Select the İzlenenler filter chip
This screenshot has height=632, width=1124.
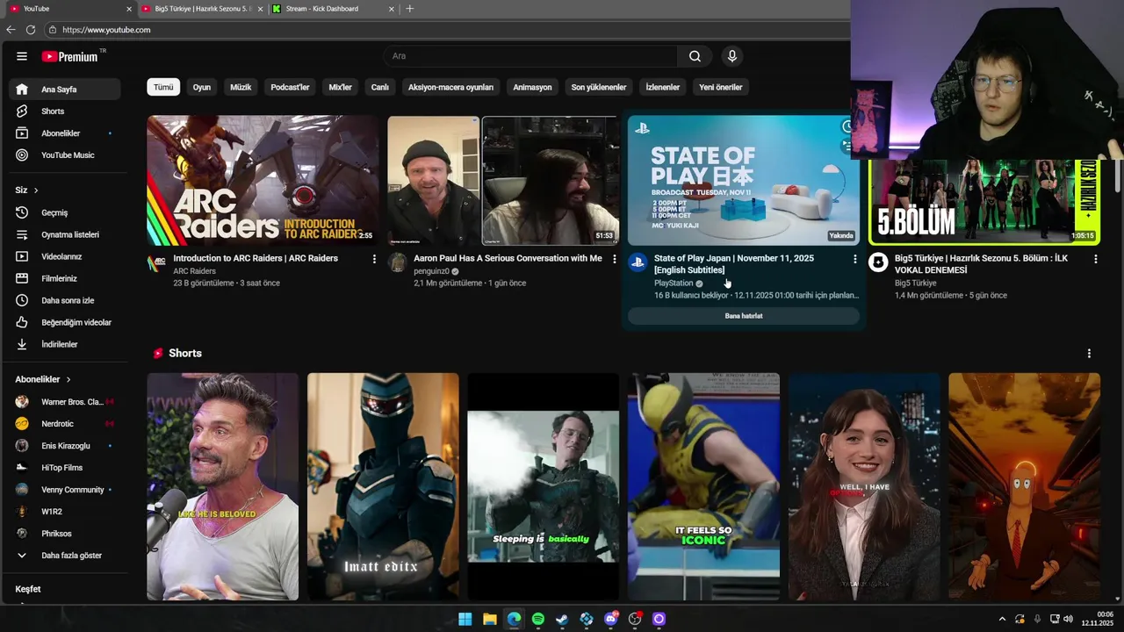click(x=662, y=87)
